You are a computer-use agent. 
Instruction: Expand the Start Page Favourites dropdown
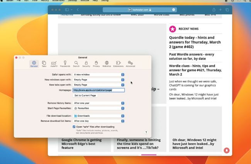click(98, 108)
